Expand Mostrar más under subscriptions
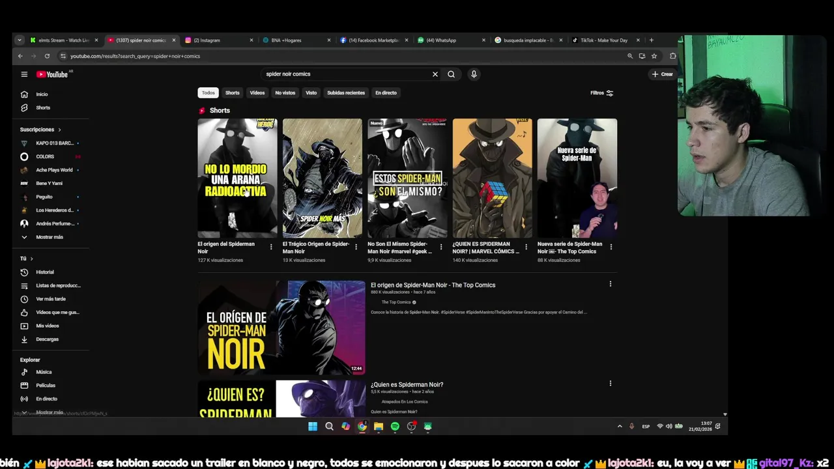 click(49, 237)
